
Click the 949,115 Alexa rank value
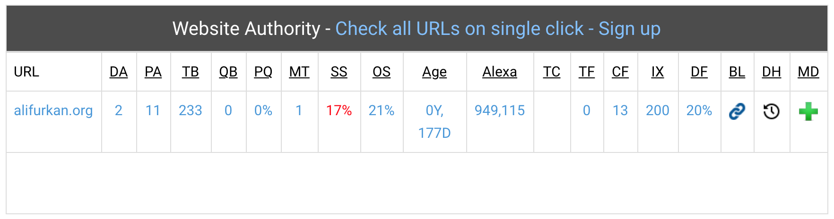(x=500, y=110)
